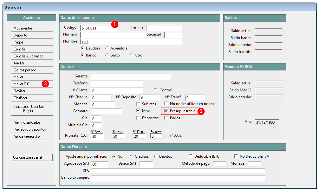This screenshot has height=191, width=319.
Task: Click the Conciliar button
Action: point(32,49)
